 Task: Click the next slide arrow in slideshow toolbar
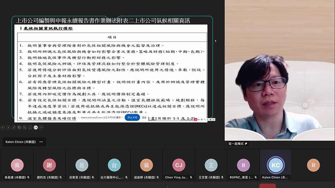click(x=8, y=127)
